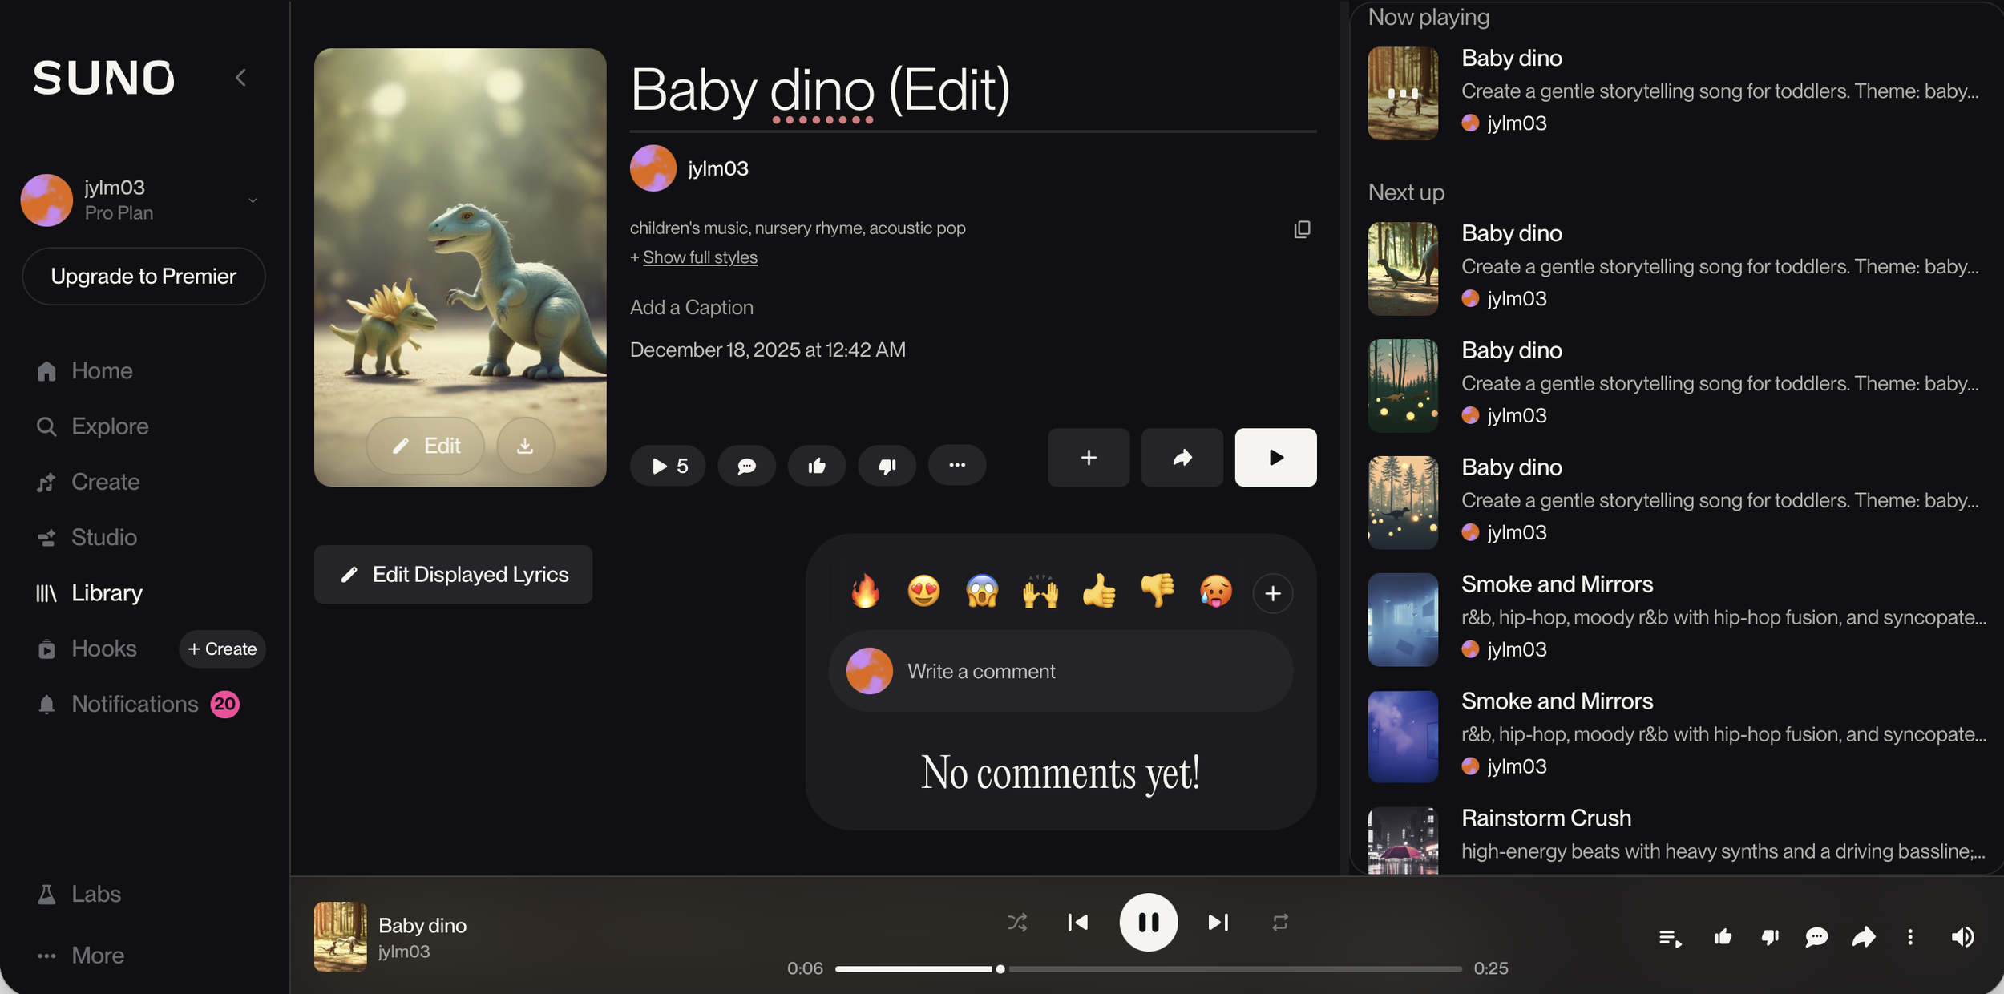Viewport: 2004px width, 994px height.
Task: Download the song using cover art icon
Action: tap(525, 446)
